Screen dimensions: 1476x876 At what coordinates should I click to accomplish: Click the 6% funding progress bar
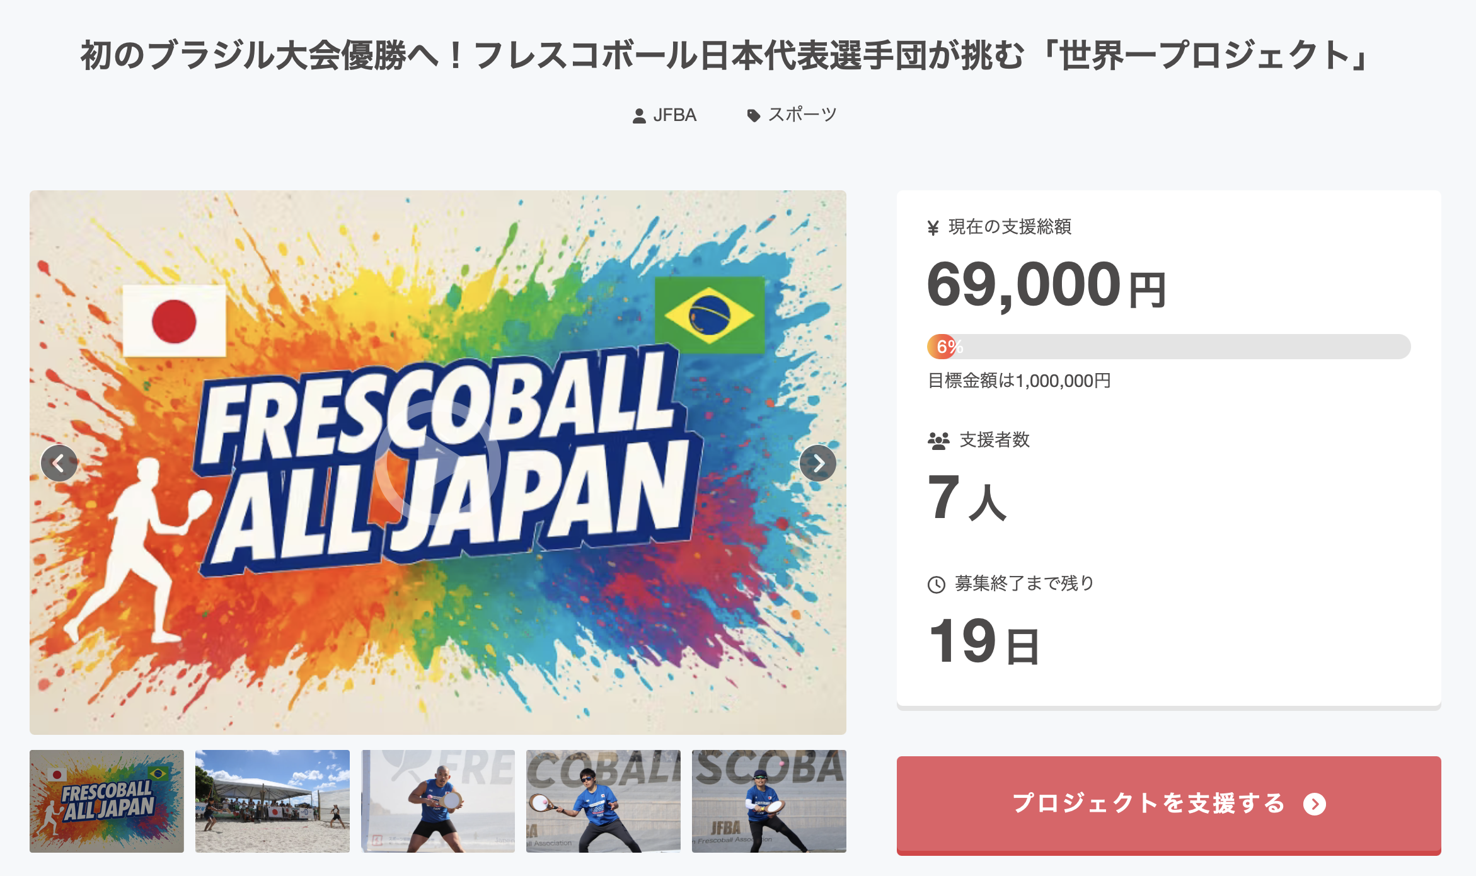1168,347
